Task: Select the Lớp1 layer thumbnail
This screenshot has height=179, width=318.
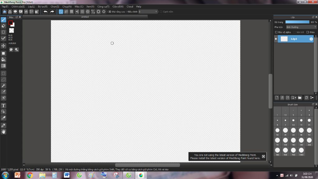Action: pos(284,39)
